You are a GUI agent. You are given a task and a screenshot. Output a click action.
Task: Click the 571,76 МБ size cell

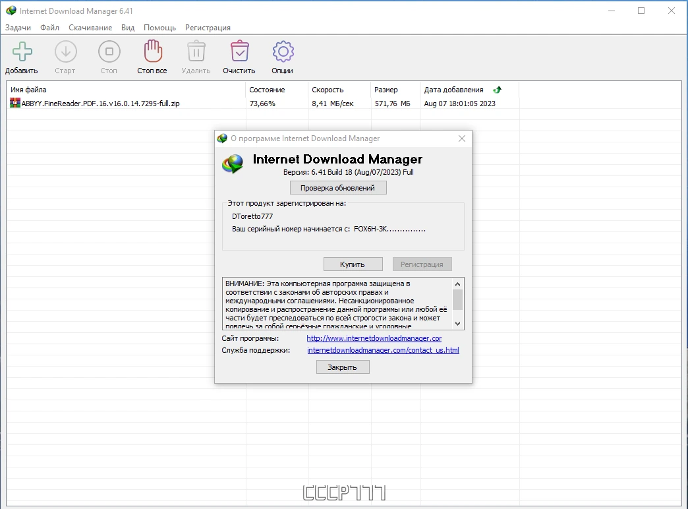coord(393,104)
